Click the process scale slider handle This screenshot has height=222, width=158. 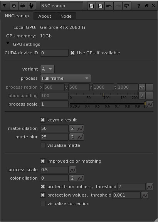click(145, 103)
